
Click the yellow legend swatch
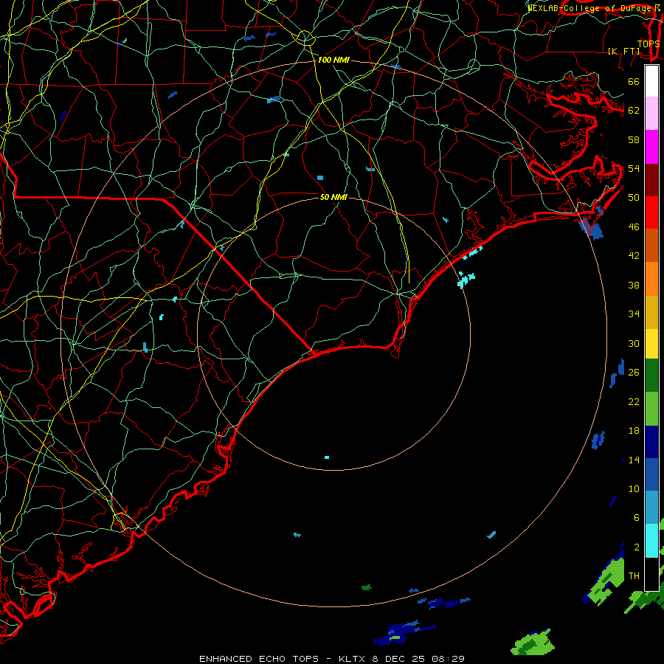coord(651,343)
